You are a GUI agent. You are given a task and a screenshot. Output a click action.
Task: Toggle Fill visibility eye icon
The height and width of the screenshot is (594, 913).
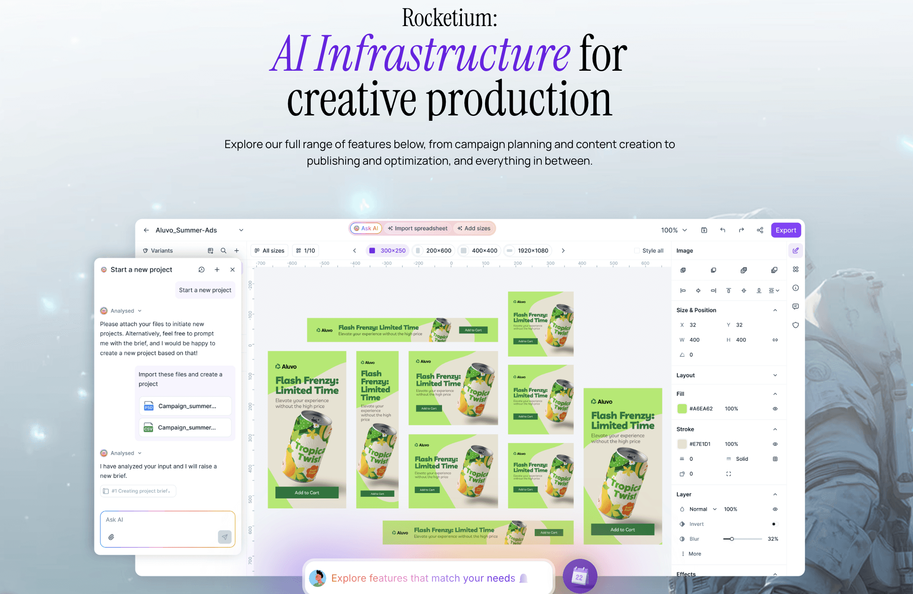[x=775, y=409]
